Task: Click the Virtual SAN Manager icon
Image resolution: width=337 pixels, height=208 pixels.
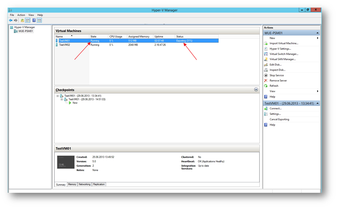Action: [x=266, y=59]
